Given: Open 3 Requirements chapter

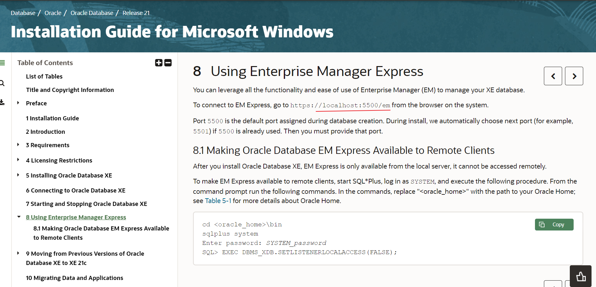Looking at the screenshot, I should coord(48,145).
